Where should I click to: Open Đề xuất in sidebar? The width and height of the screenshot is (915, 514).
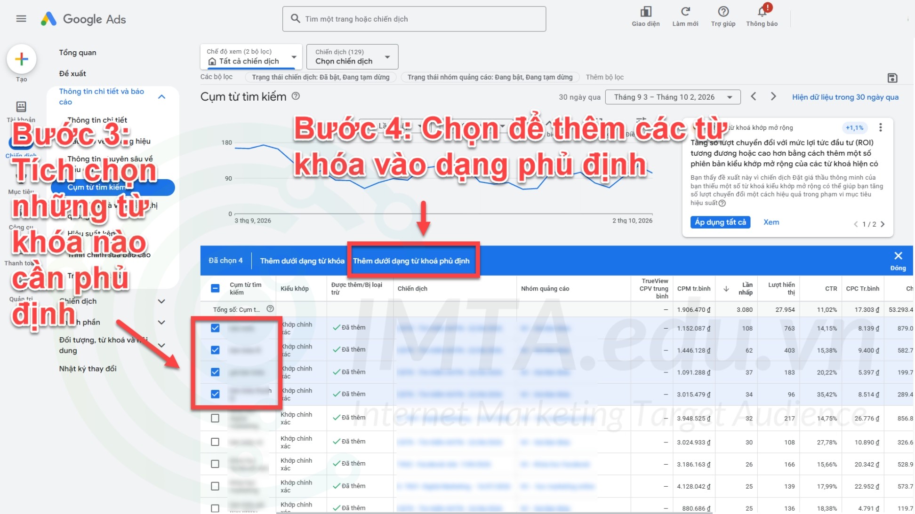click(x=72, y=73)
